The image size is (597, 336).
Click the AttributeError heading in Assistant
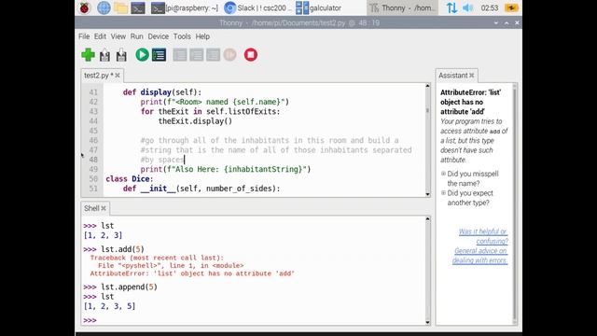470,102
